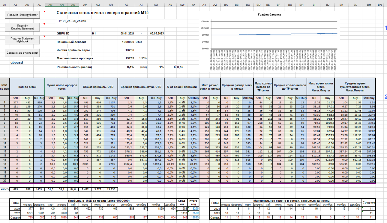
Task: Select totals cell 84,6
Action: (x=73, y=189)
